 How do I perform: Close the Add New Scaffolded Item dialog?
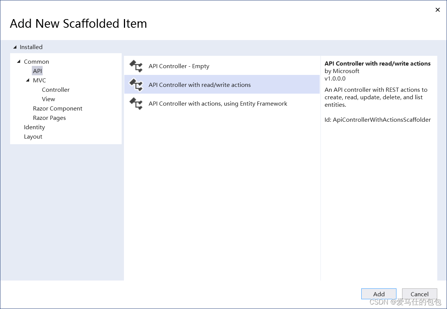click(437, 10)
